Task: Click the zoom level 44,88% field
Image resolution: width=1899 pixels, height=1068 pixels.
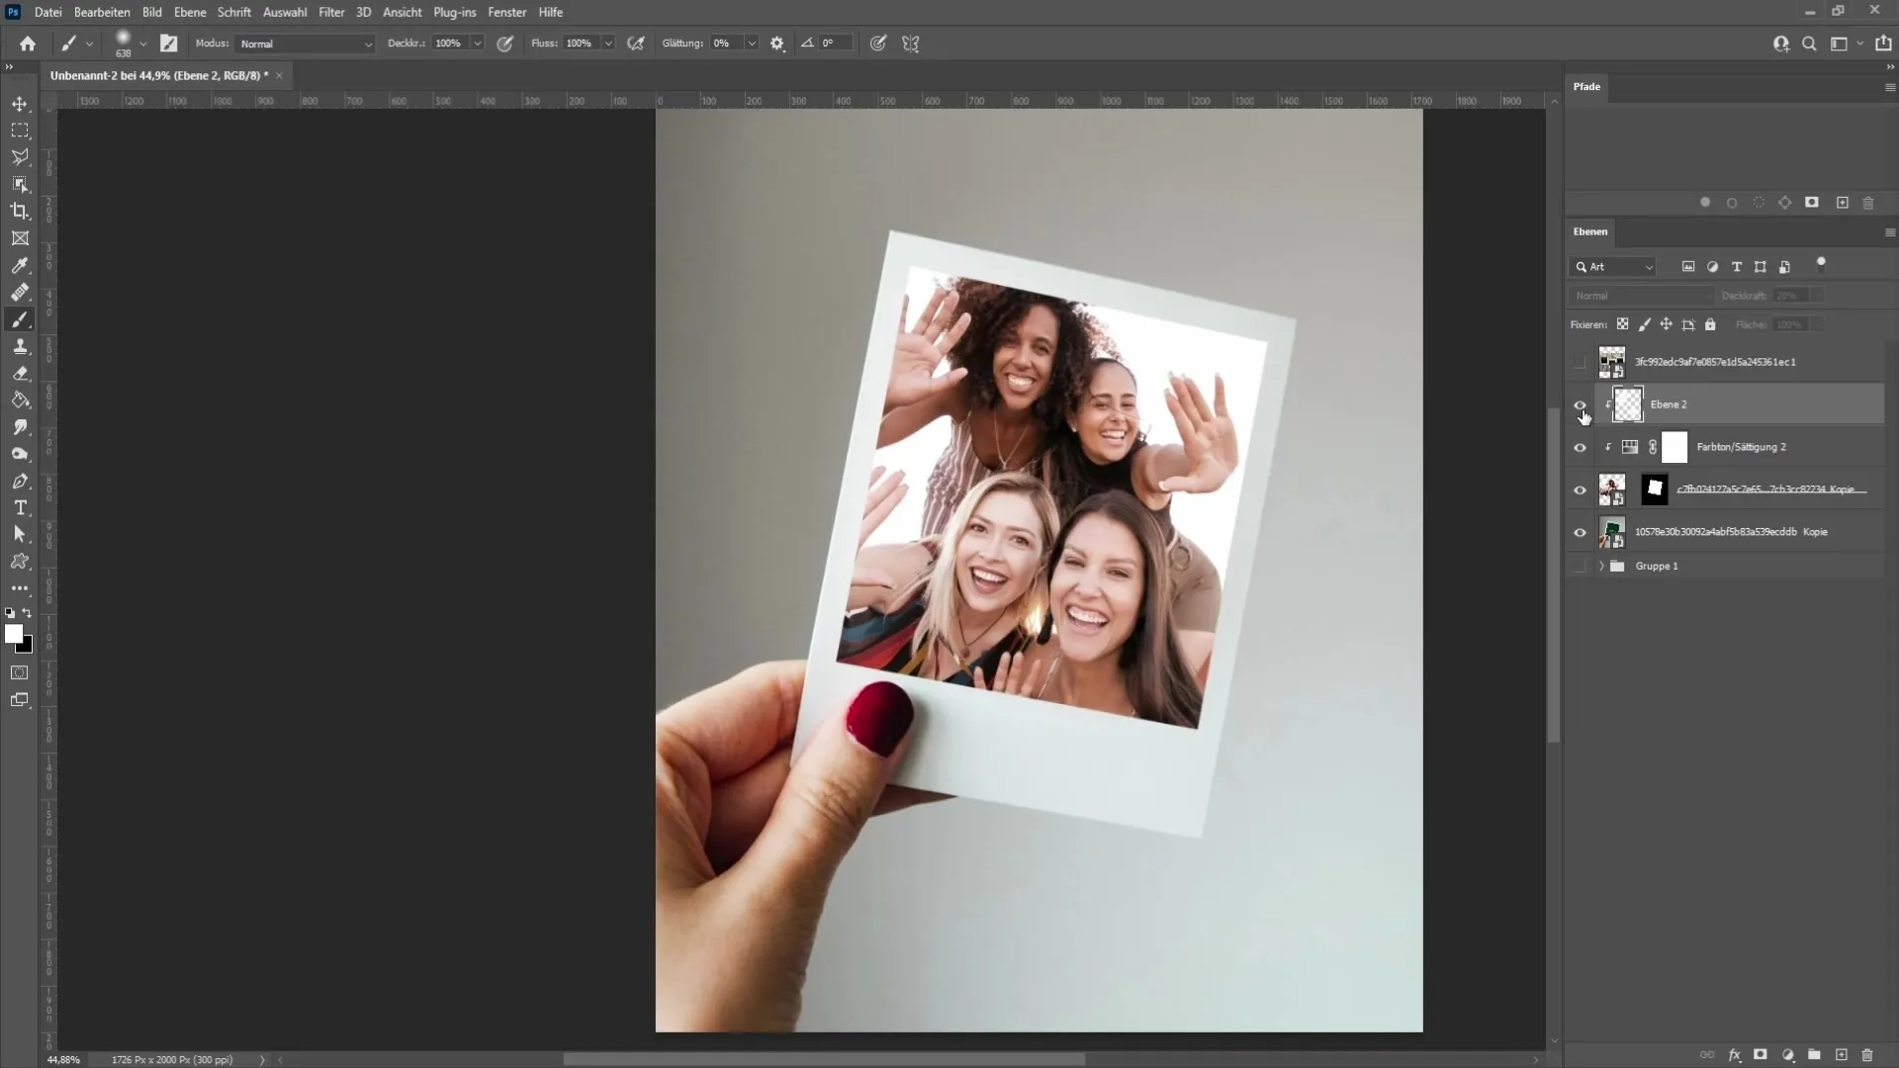Action: click(63, 1059)
